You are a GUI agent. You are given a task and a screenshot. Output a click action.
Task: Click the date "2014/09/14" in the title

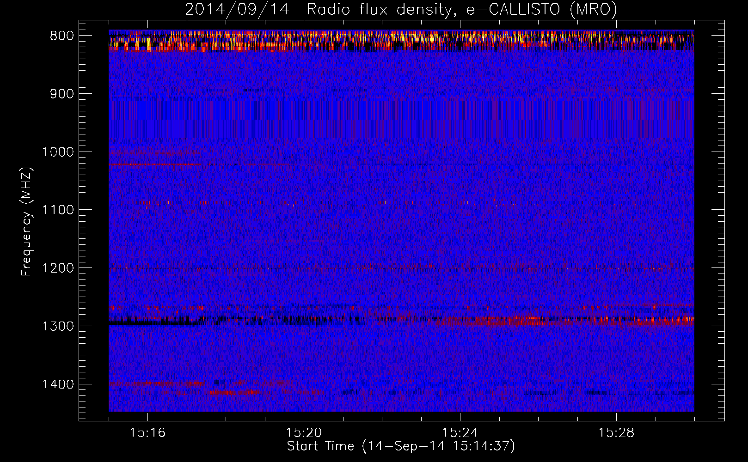237,10
